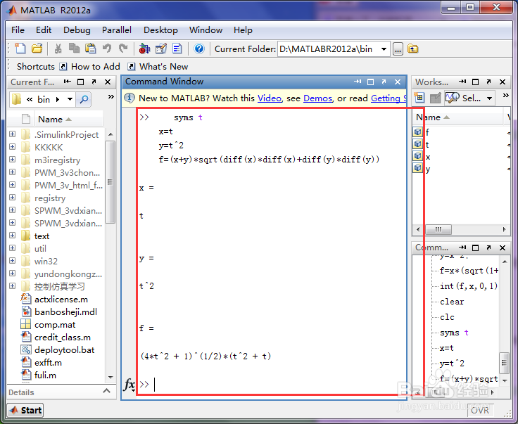Click the Cut scissors icon

[58, 49]
